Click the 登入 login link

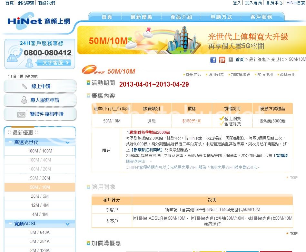tap(237, 3)
